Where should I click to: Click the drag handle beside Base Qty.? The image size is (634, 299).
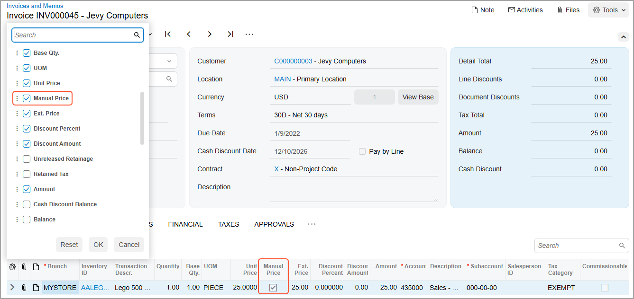pyautogui.click(x=17, y=53)
